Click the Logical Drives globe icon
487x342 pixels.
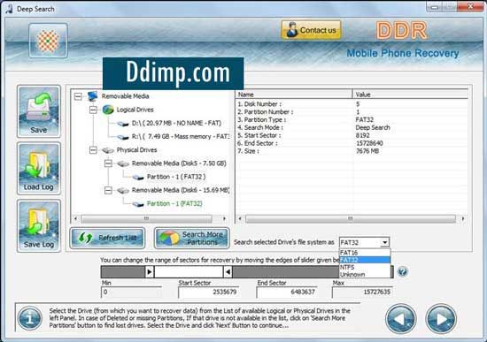pyautogui.click(x=108, y=110)
